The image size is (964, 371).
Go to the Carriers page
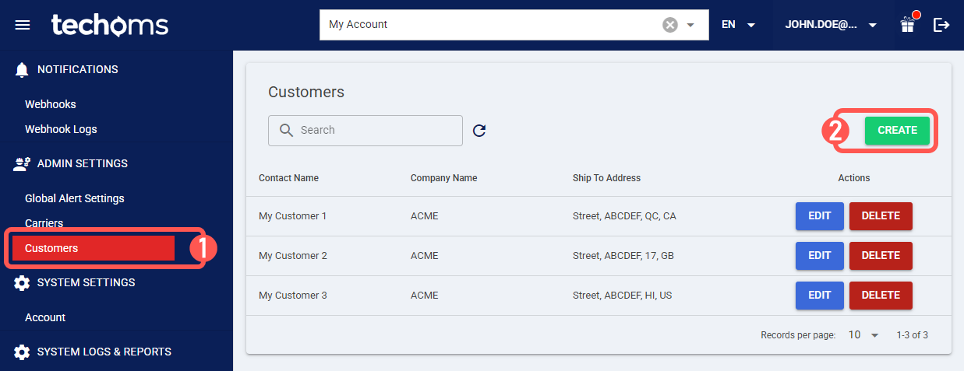pos(44,223)
